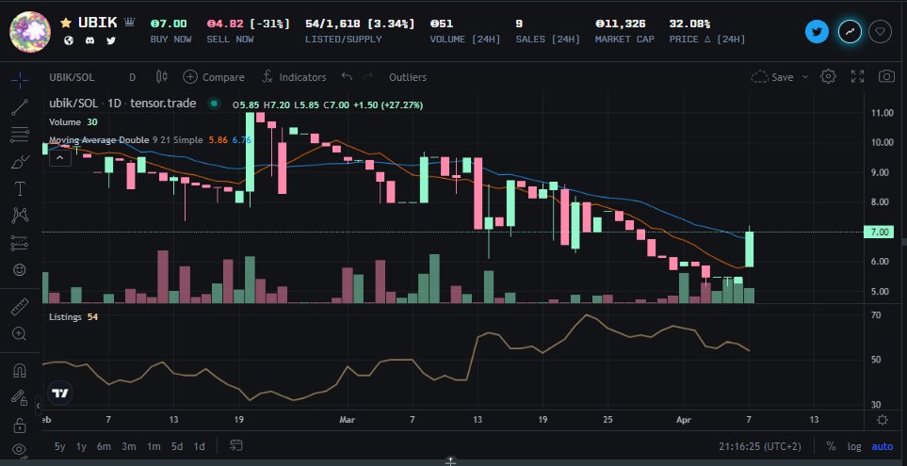
Task: Share on Twitter with blue button
Action: coord(818,32)
